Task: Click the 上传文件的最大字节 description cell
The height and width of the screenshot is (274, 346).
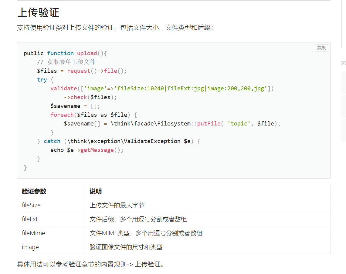Action: (x=117, y=205)
